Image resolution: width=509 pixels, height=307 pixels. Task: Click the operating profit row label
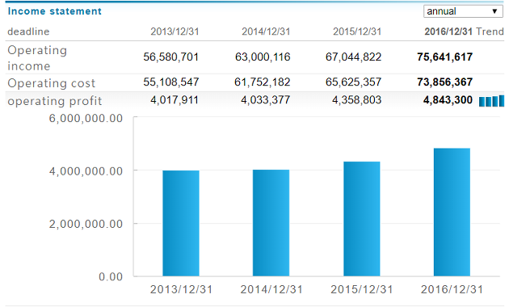(55, 101)
